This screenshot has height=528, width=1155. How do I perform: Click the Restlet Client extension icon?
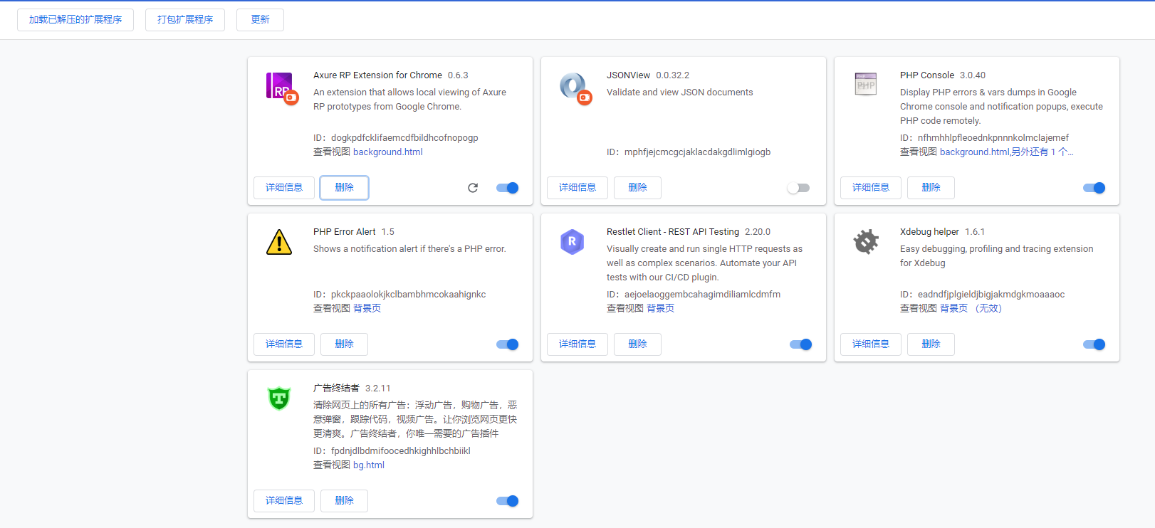pos(573,242)
